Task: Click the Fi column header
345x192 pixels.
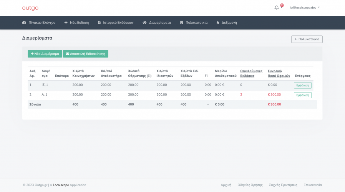Action: [x=206, y=76]
